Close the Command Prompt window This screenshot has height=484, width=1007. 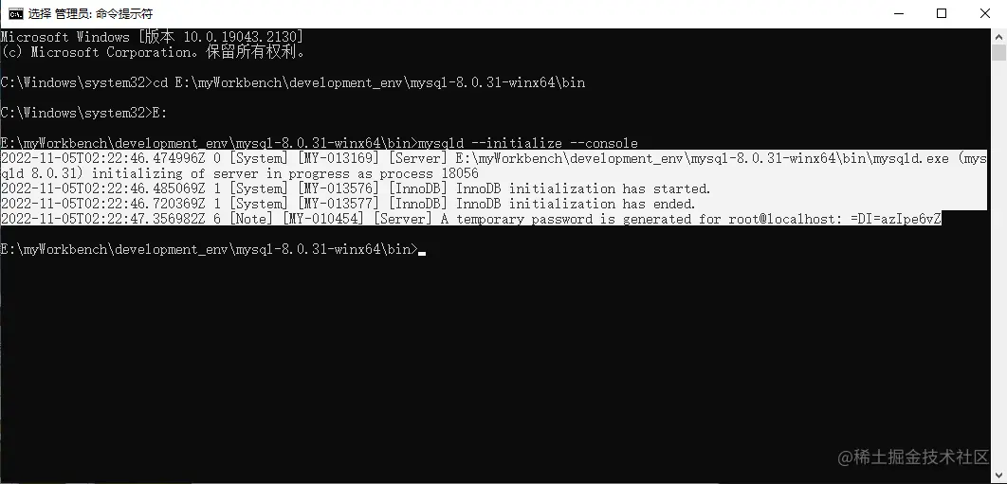point(985,13)
